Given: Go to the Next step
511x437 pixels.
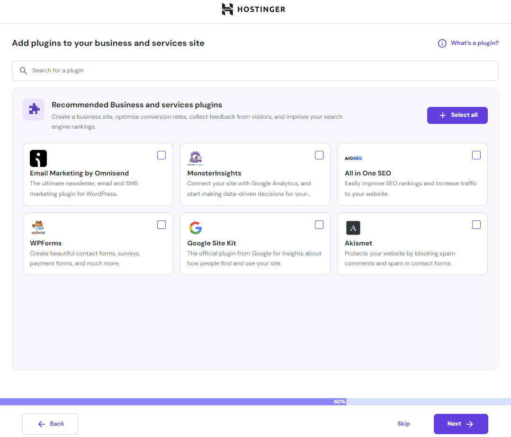Looking at the screenshot, I should 461,424.
